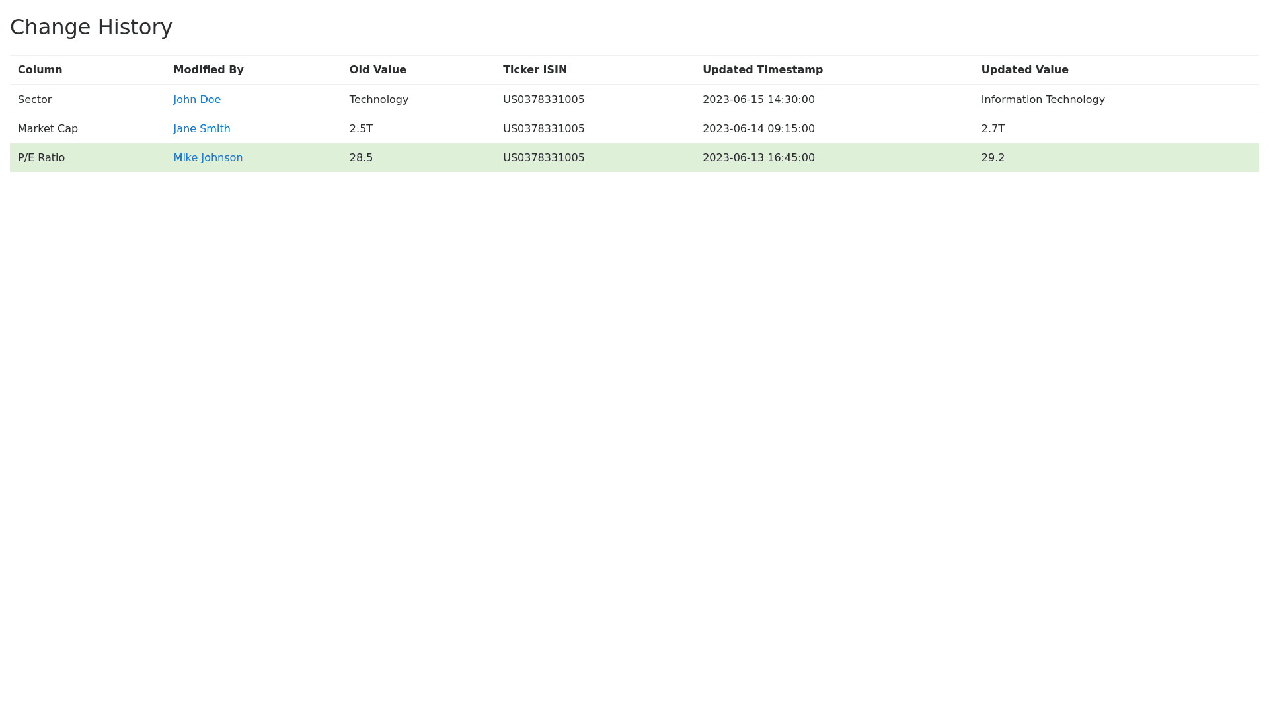Click the 2023-06-15 14:30:00 timestamp
This screenshot has width=1269, height=714.
click(758, 100)
